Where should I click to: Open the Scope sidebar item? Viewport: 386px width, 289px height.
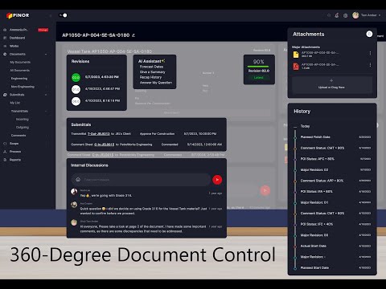pyautogui.click(x=14, y=144)
